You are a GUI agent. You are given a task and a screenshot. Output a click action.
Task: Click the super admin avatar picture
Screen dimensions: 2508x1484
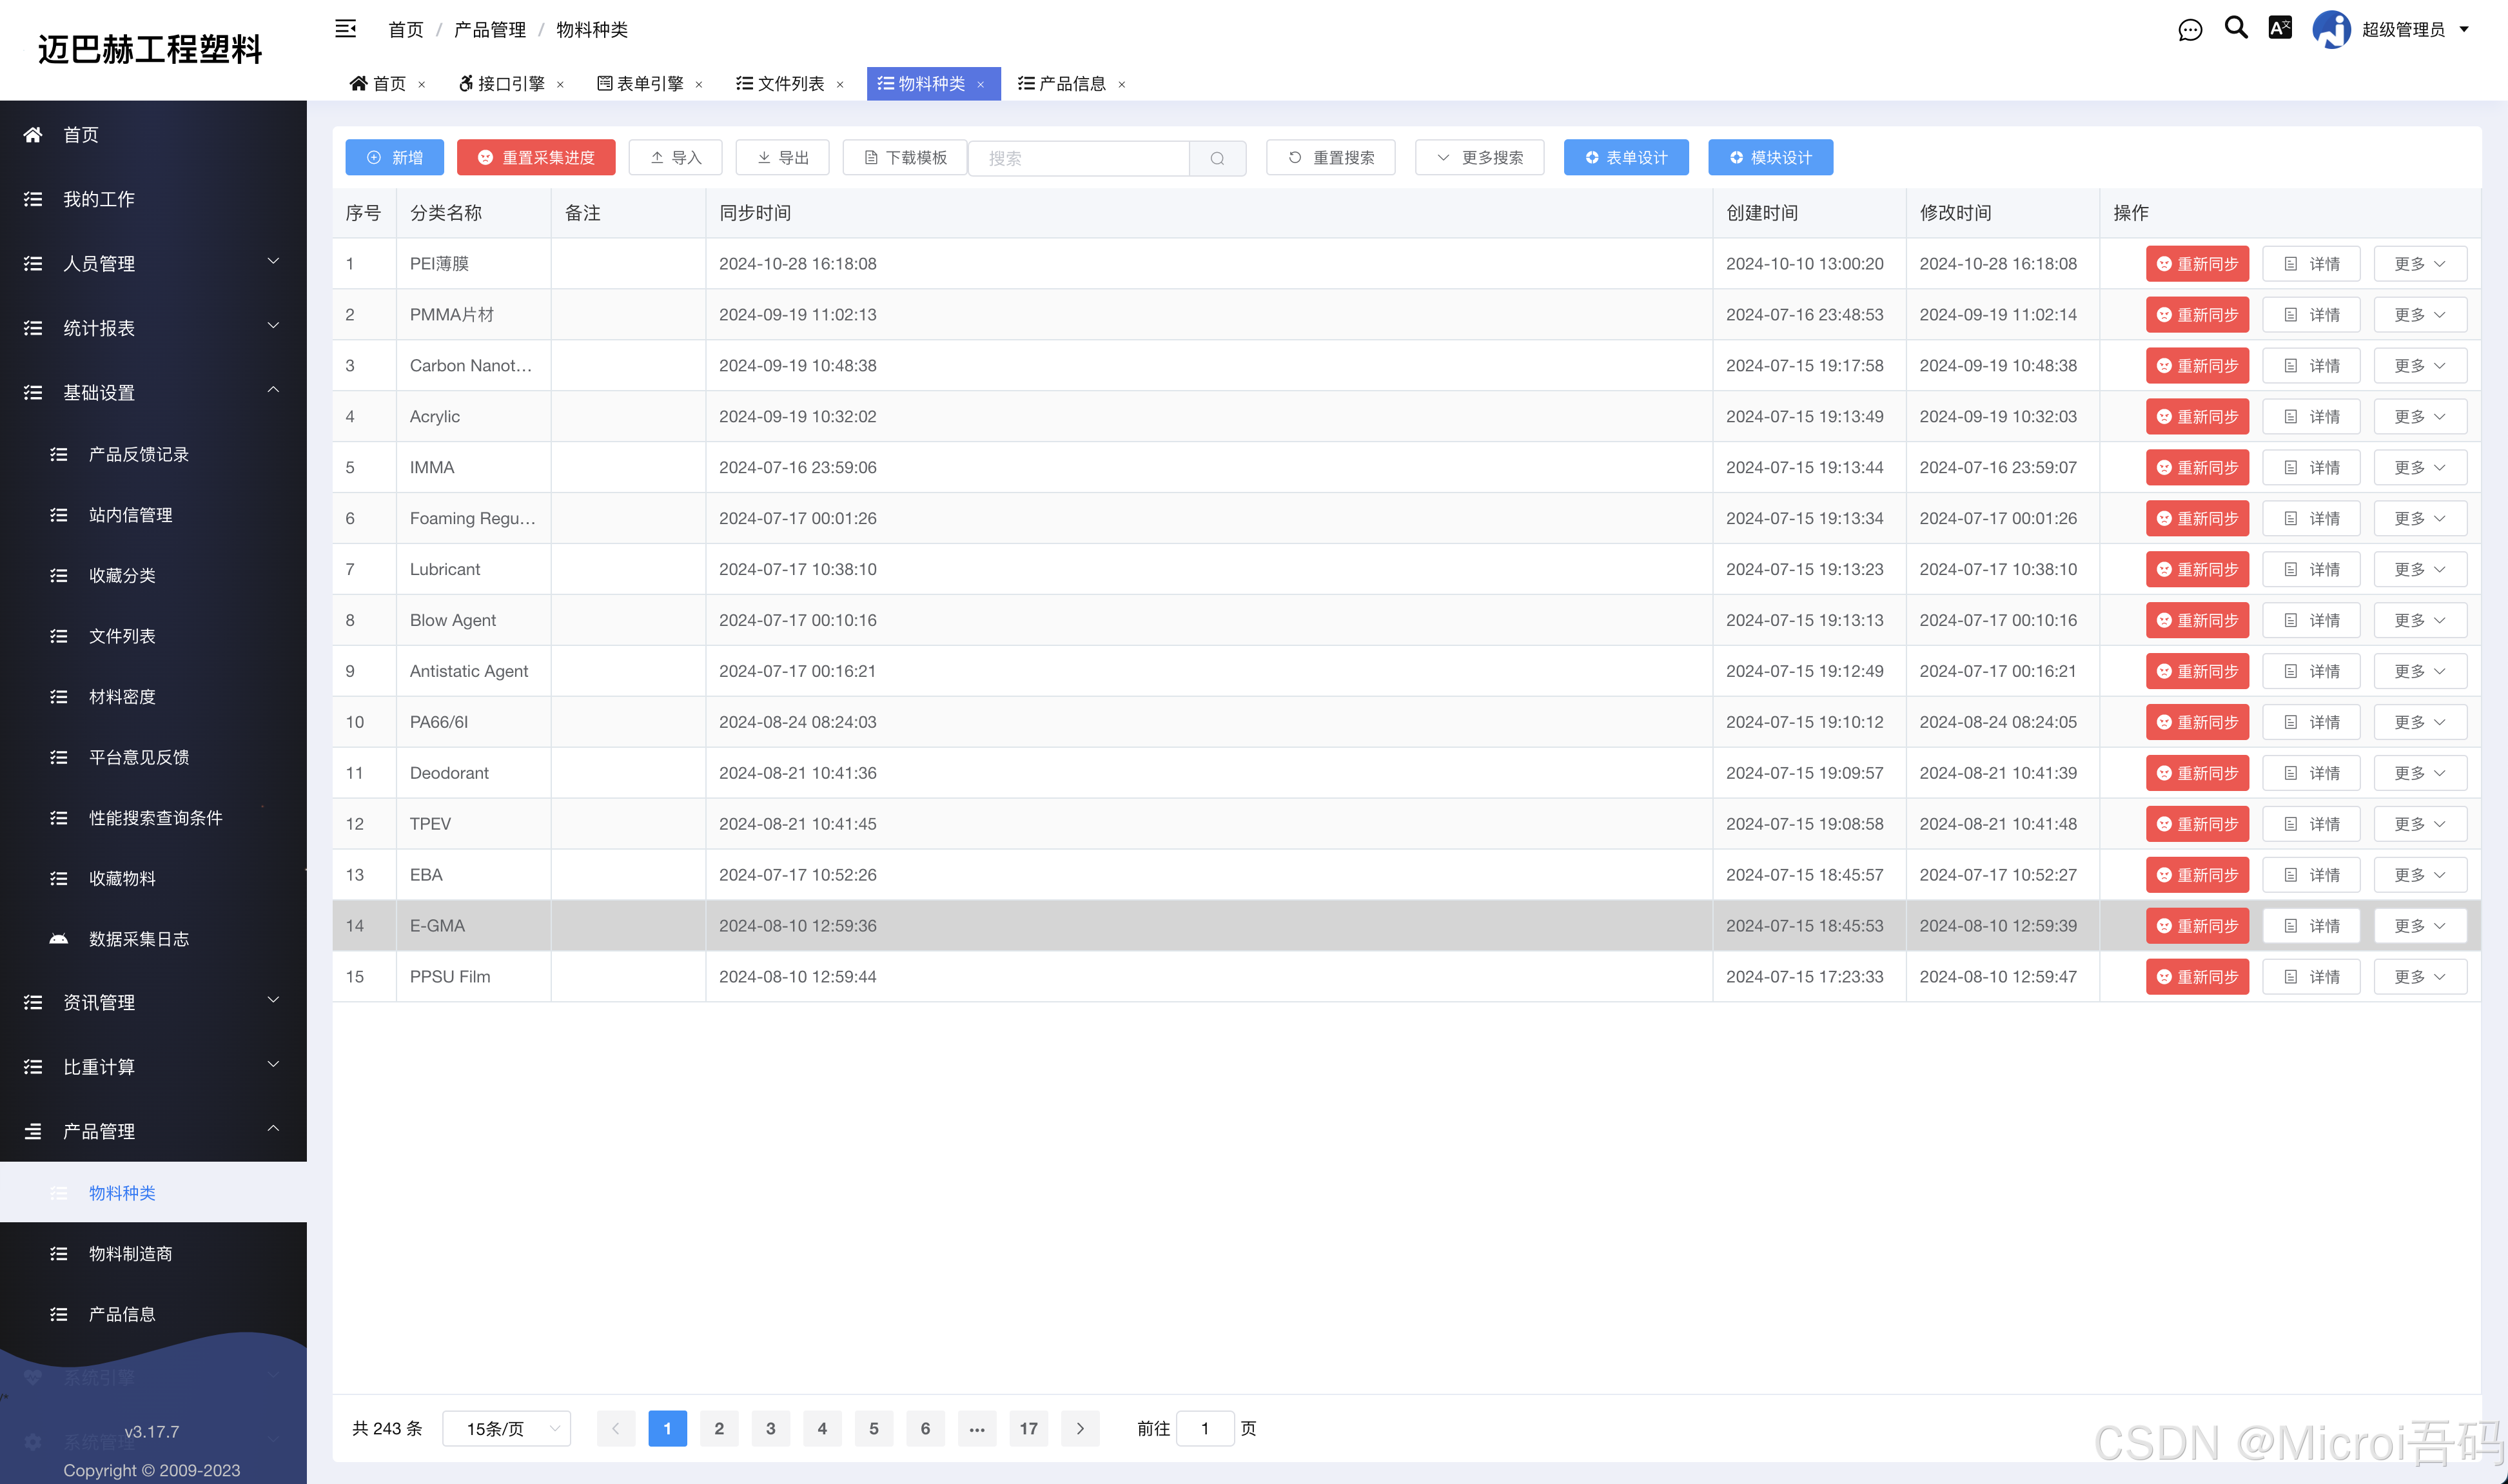point(2332,29)
